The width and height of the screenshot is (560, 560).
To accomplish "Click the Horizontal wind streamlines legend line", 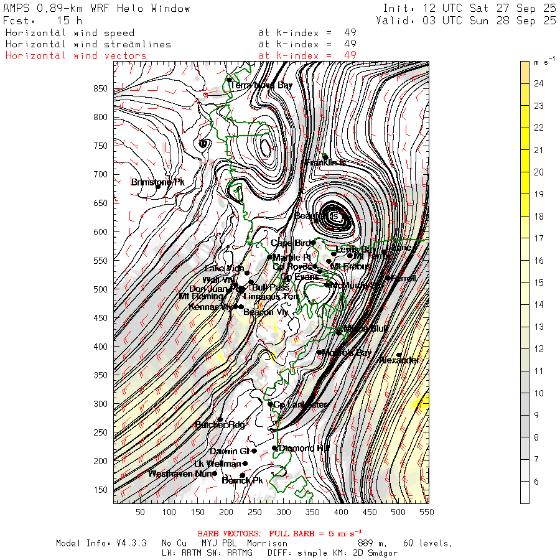I will coord(88,44).
